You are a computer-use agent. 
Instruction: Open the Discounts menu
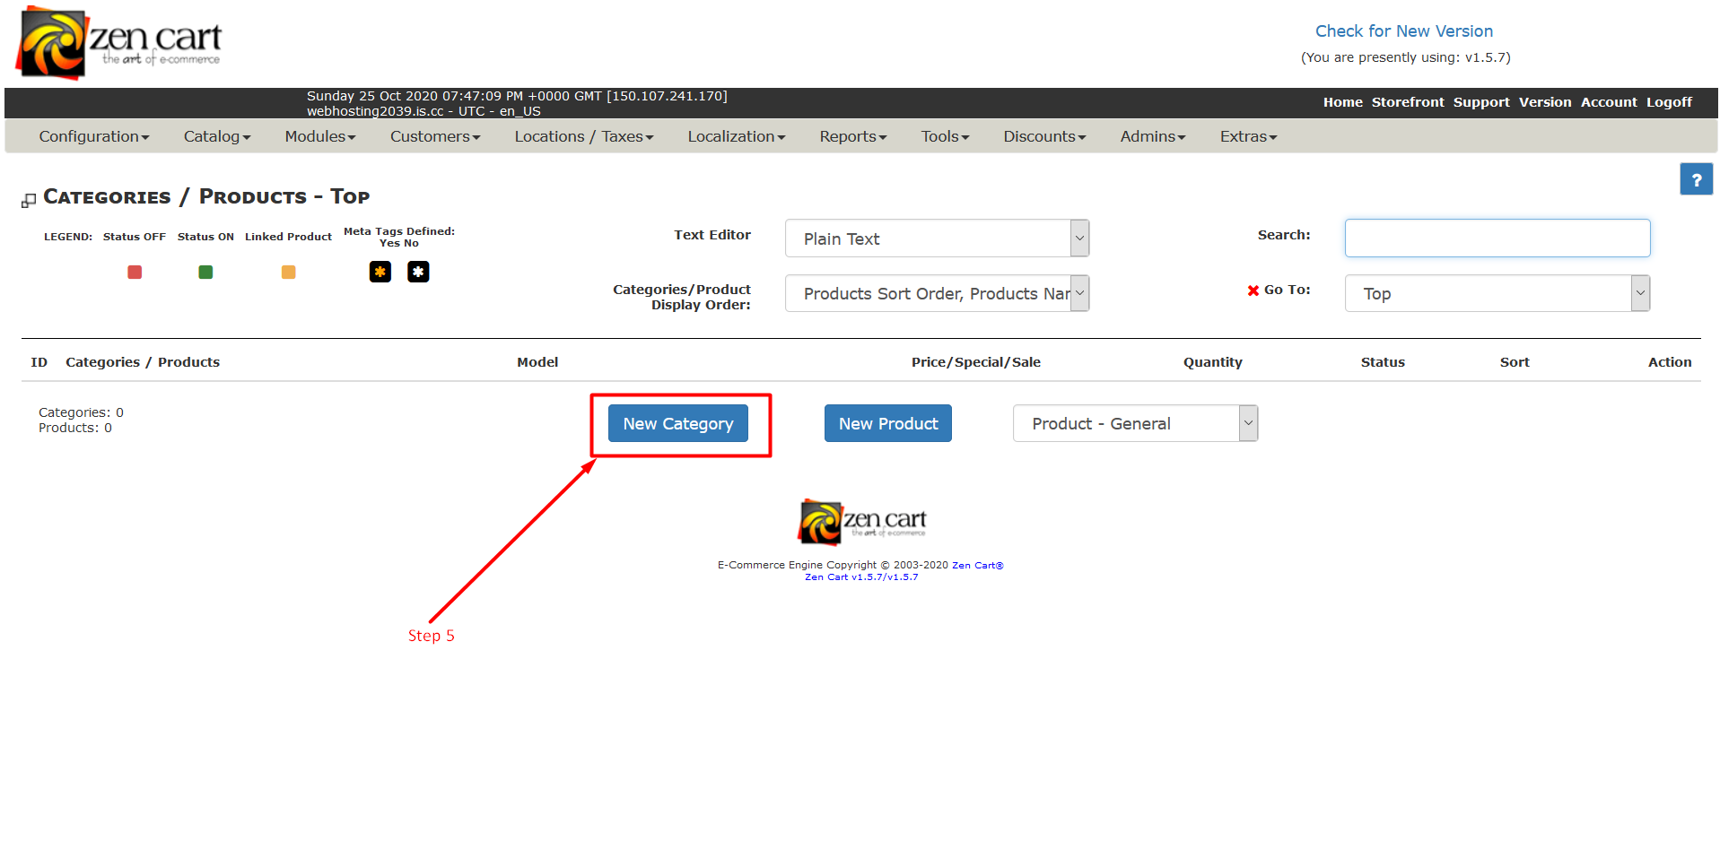1044,136
